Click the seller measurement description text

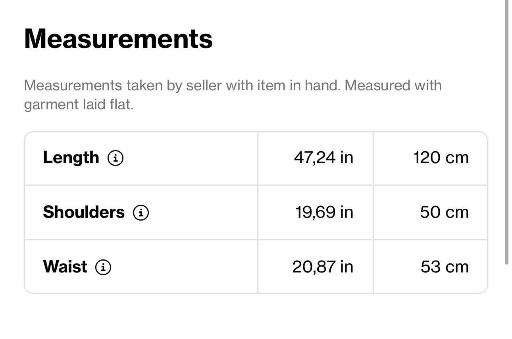[233, 86]
